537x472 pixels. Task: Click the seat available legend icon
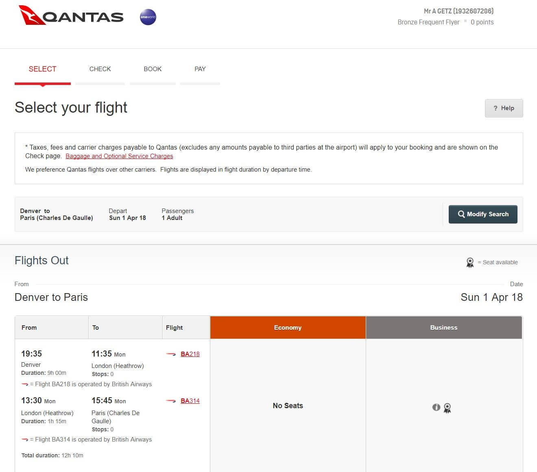(x=470, y=262)
